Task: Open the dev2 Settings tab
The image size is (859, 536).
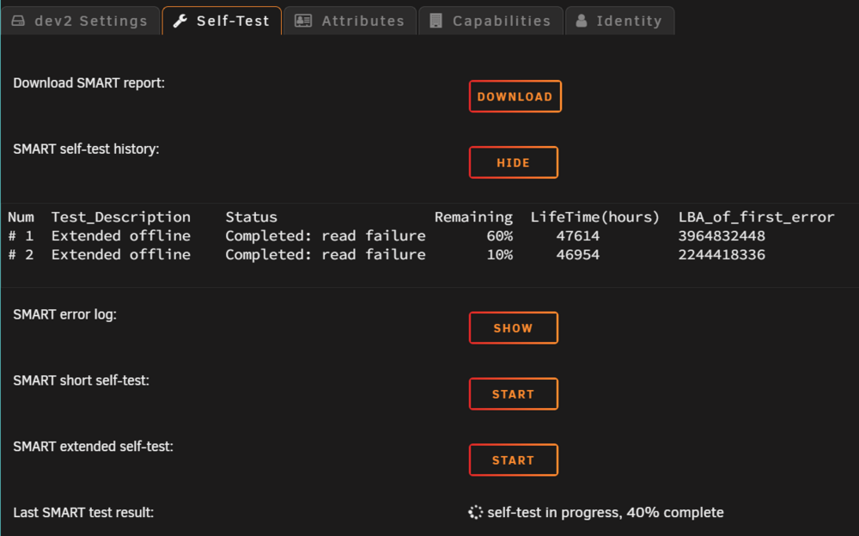Action: tap(80, 21)
